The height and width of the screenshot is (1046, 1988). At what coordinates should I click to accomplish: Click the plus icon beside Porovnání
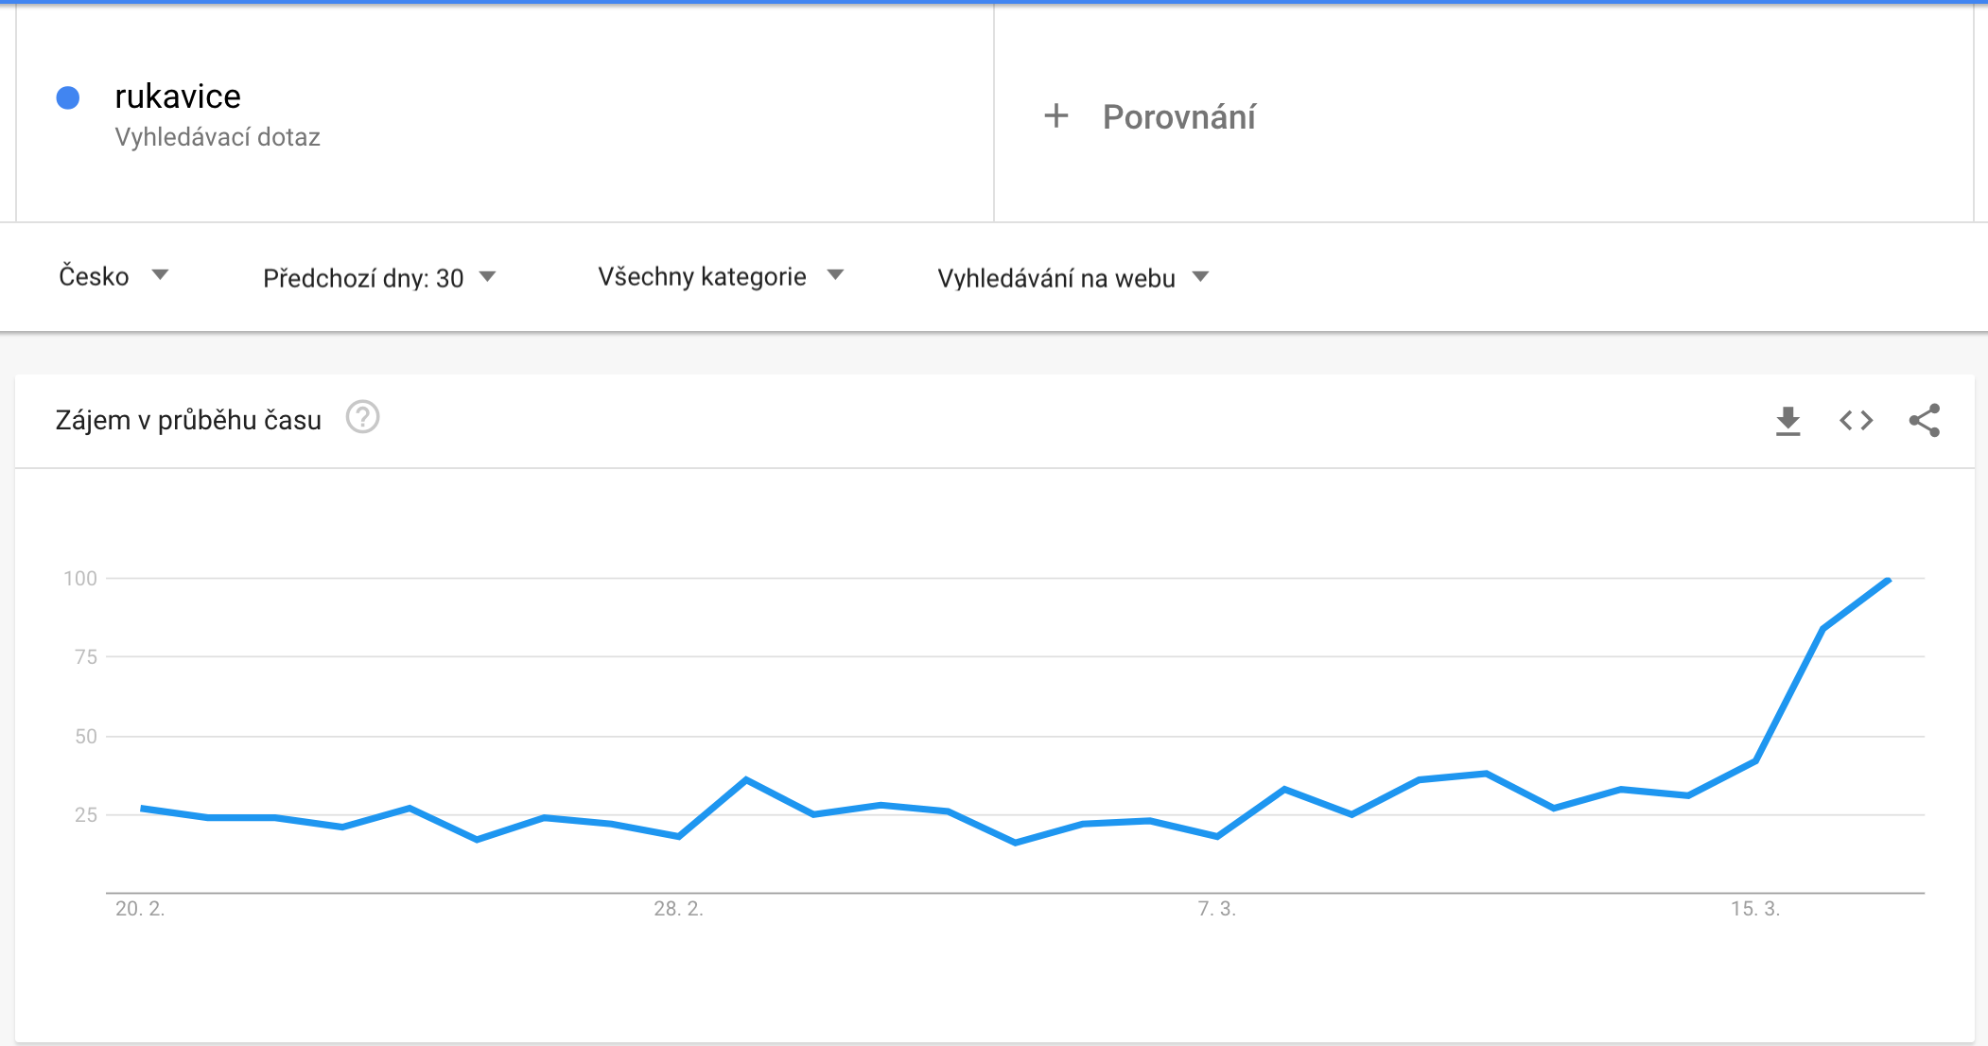coord(1056,116)
